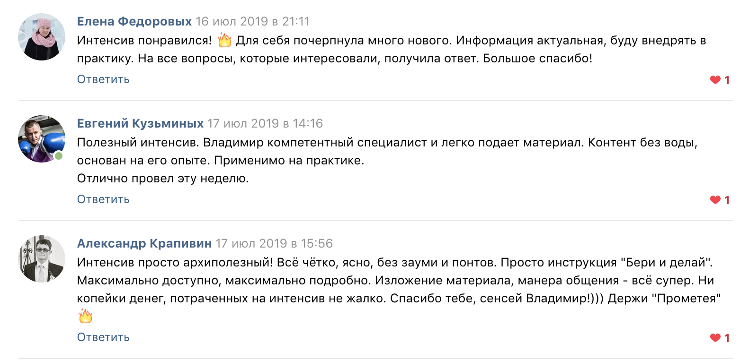Open the 17 июл 2019 в 15:56 timestamp

(x=274, y=243)
